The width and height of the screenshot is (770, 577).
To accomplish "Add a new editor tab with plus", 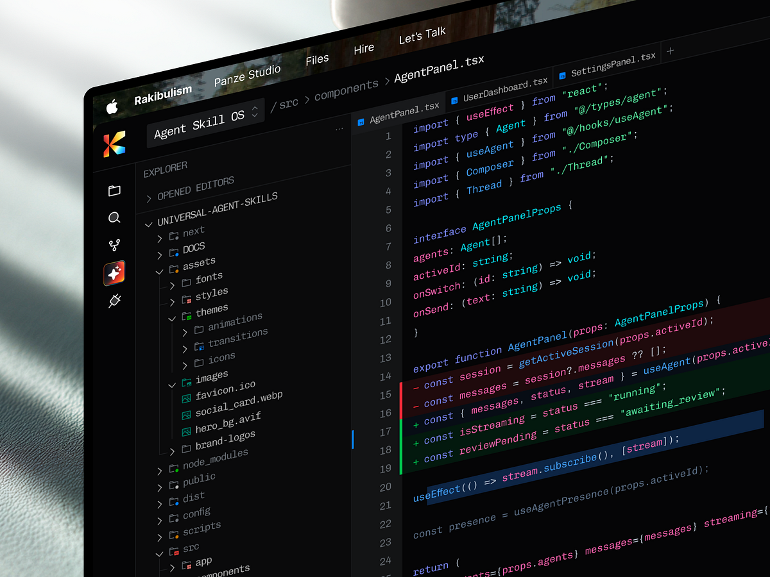I will click(671, 51).
